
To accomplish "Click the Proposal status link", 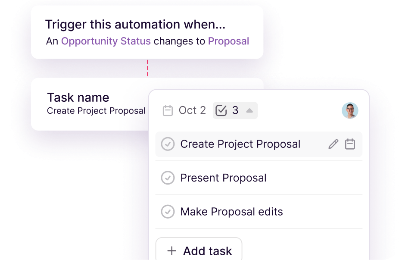I will pyautogui.click(x=228, y=41).
